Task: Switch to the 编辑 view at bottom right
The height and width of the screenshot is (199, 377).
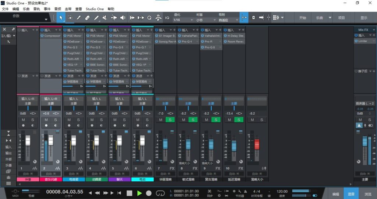Action: pyautogui.click(x=336, y=194)
